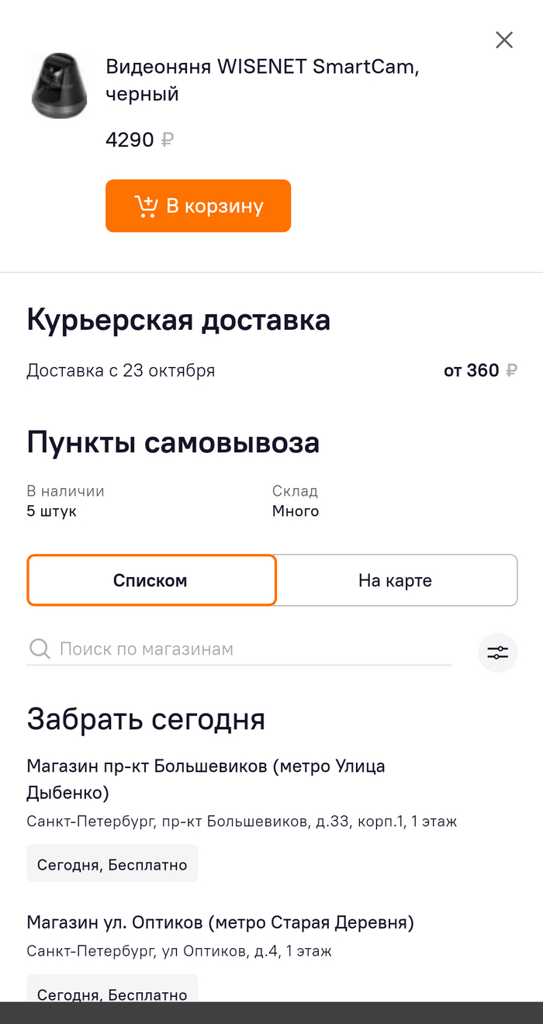Click the ул Оптиков, д.4 address line
This screenshot has height=1024, width=543.
click(x=178, y=950)
